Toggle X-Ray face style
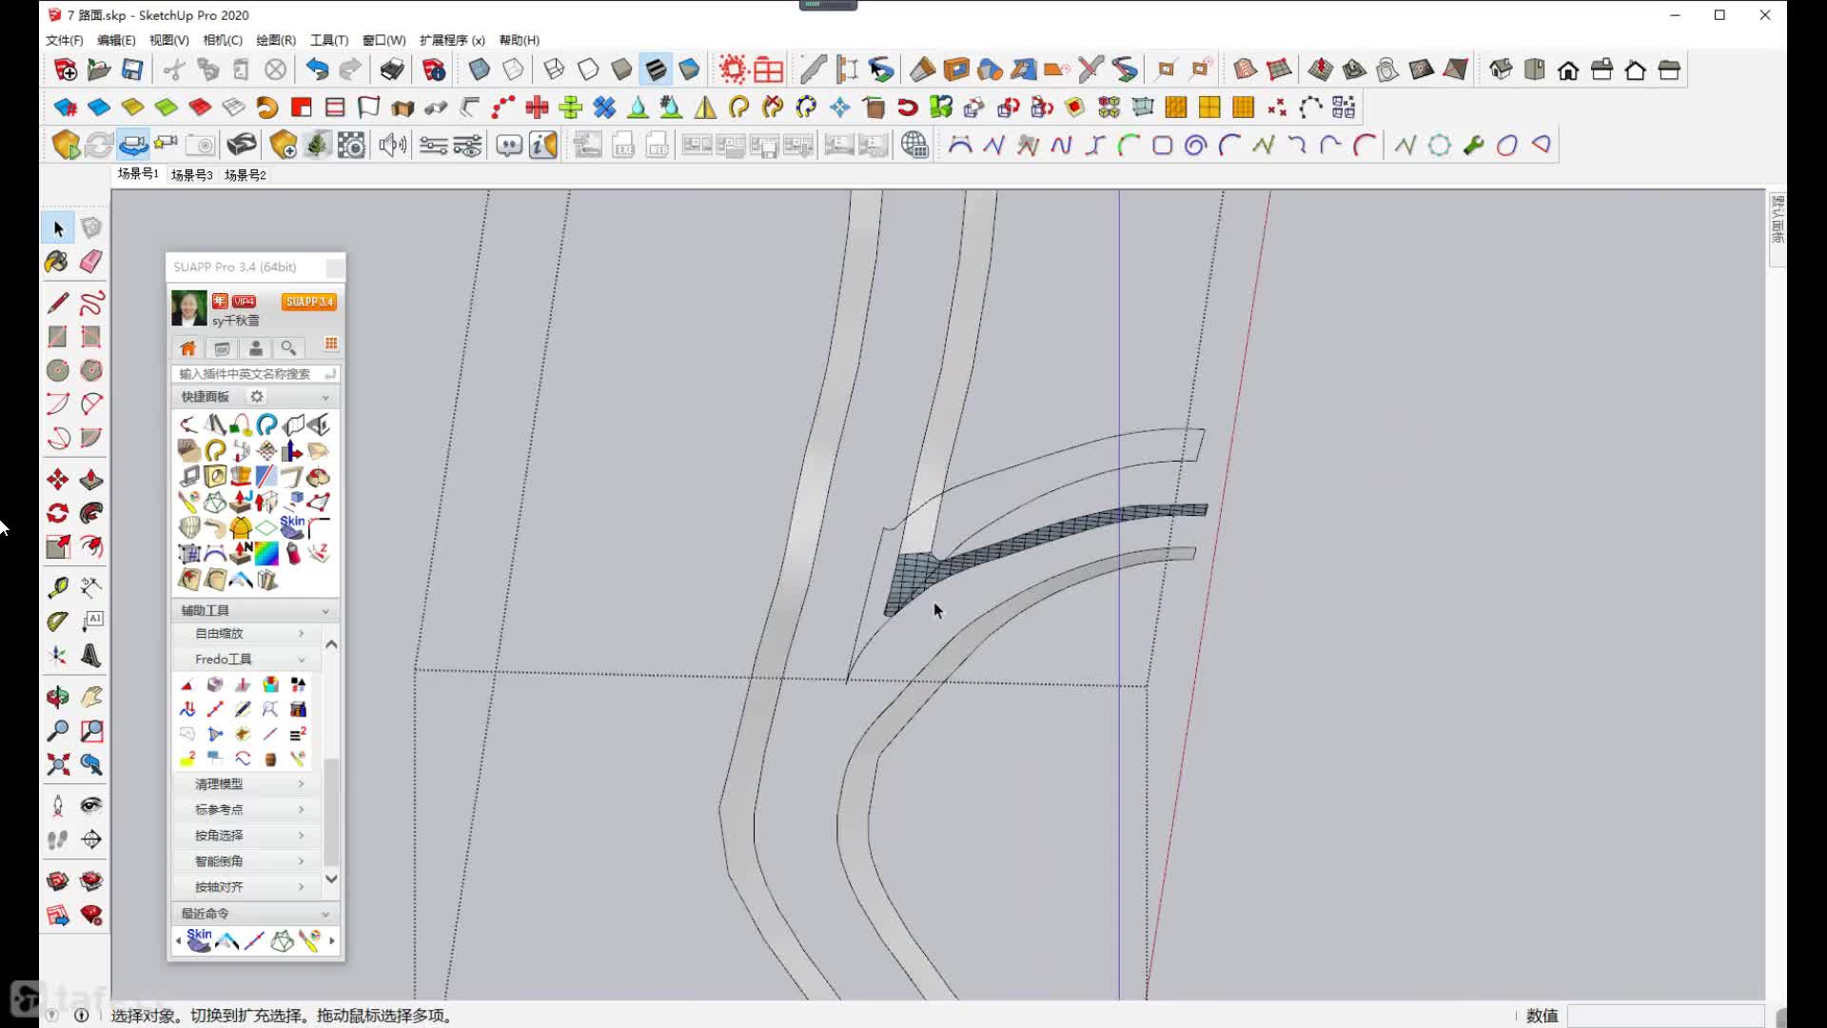The width and height of the screenshot is (1827, 1028). click(x=479, y=69)
